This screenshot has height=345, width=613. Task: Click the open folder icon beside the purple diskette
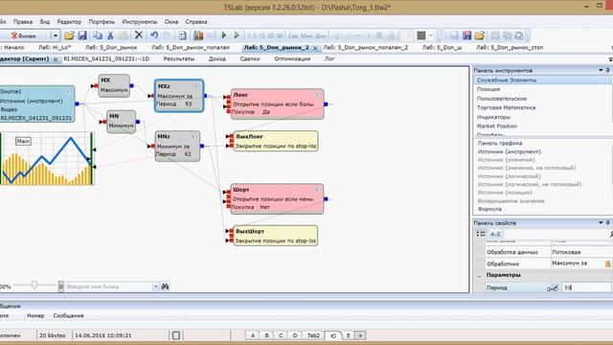click(480, 35)
